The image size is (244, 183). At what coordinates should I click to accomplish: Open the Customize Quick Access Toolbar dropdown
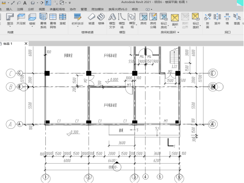click(x=70, y=3)
